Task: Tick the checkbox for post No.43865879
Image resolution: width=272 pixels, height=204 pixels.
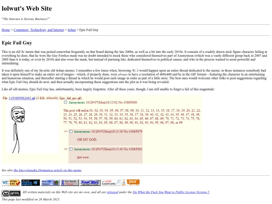Action: (x=71, y=131)
